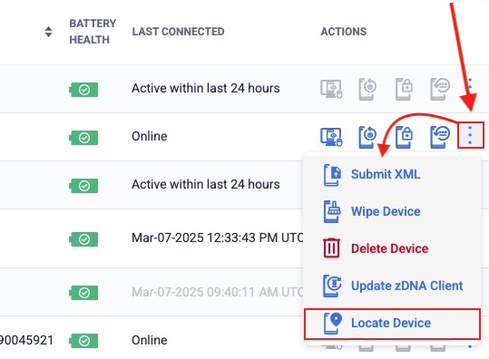The height and width of the screenshot is (359, 489).
Task: Open remote view icon in Online row
Action: click(x=331, y=137)
